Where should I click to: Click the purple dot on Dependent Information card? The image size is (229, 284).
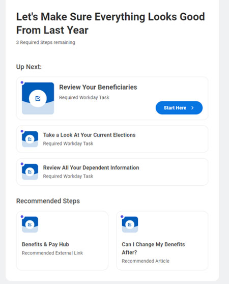pos(22,164)
